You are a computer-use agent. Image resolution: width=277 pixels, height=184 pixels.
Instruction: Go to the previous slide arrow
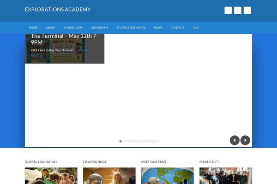coord(235,140)
